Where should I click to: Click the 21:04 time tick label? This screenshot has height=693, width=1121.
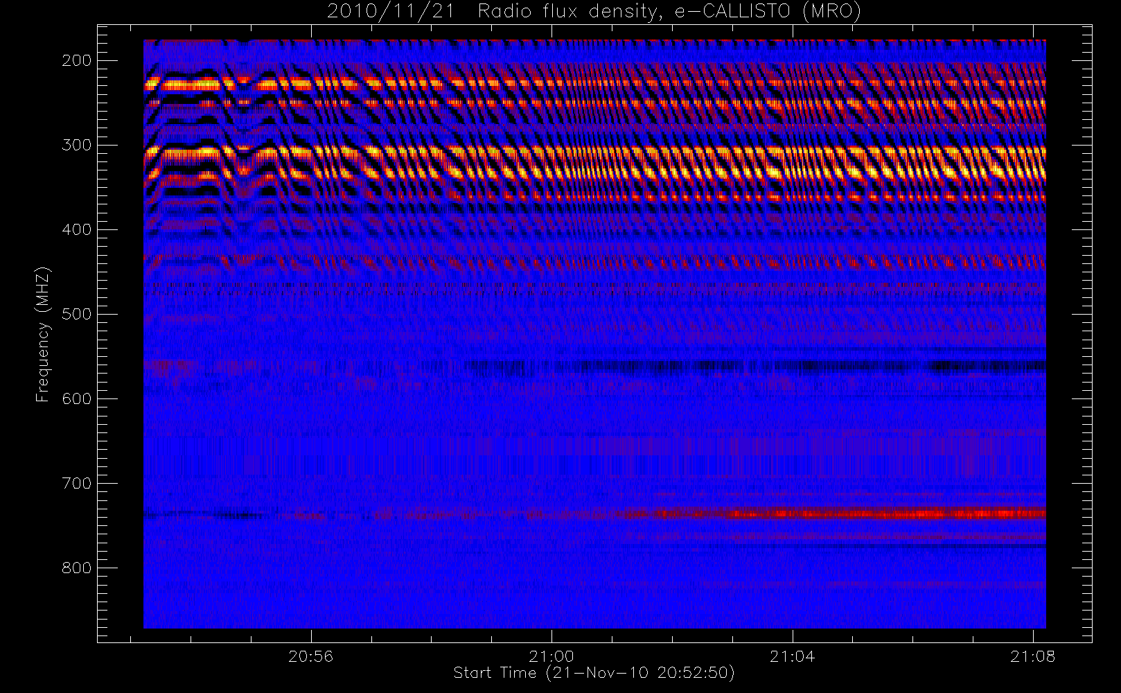[792, 656]
